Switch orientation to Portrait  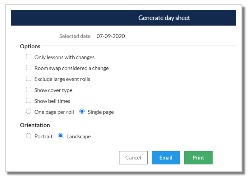(x=29, y=136)
